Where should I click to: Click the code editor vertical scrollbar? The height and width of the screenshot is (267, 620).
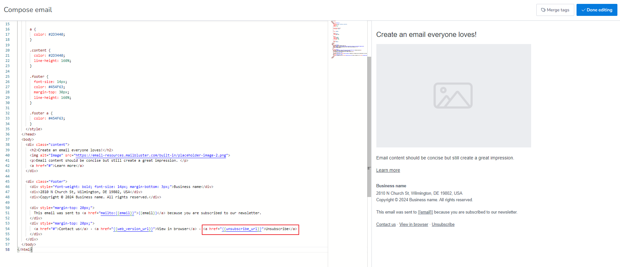click(369, 126)
